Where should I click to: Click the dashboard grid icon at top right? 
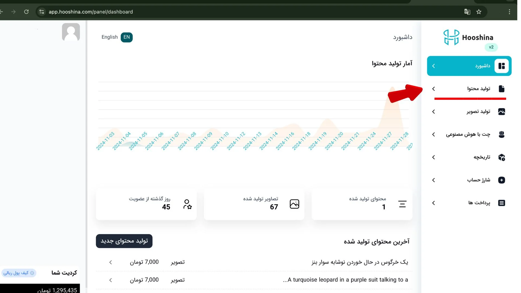point(501,66)
